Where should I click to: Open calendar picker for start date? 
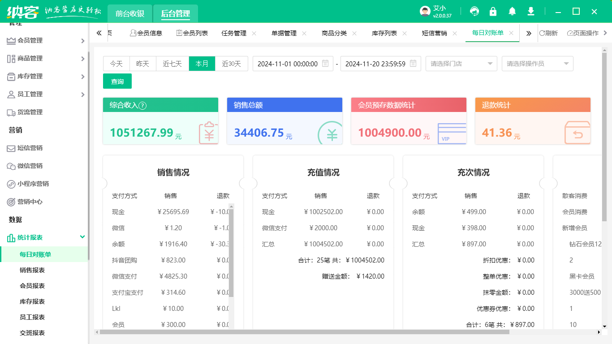click(x=325, y=64)
